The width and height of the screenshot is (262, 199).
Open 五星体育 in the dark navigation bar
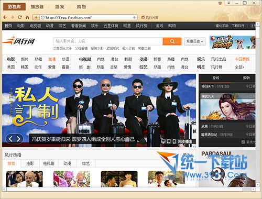(111, 26)
